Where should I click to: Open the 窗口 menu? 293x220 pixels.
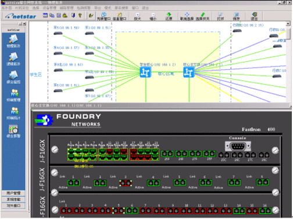click(x=135, y=8)
